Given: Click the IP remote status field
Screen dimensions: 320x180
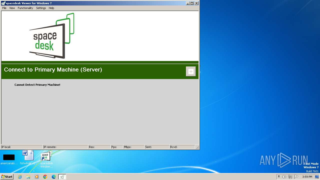Looking at the screenshot, I should tap(65, 147).
